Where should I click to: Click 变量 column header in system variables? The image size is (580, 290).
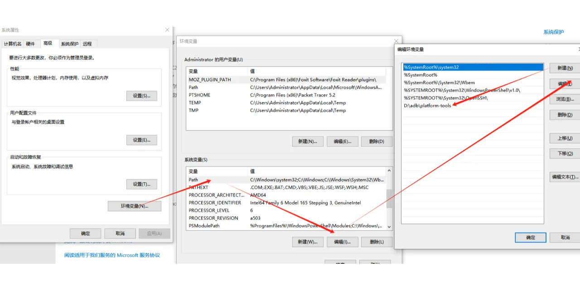coord(217,171)
